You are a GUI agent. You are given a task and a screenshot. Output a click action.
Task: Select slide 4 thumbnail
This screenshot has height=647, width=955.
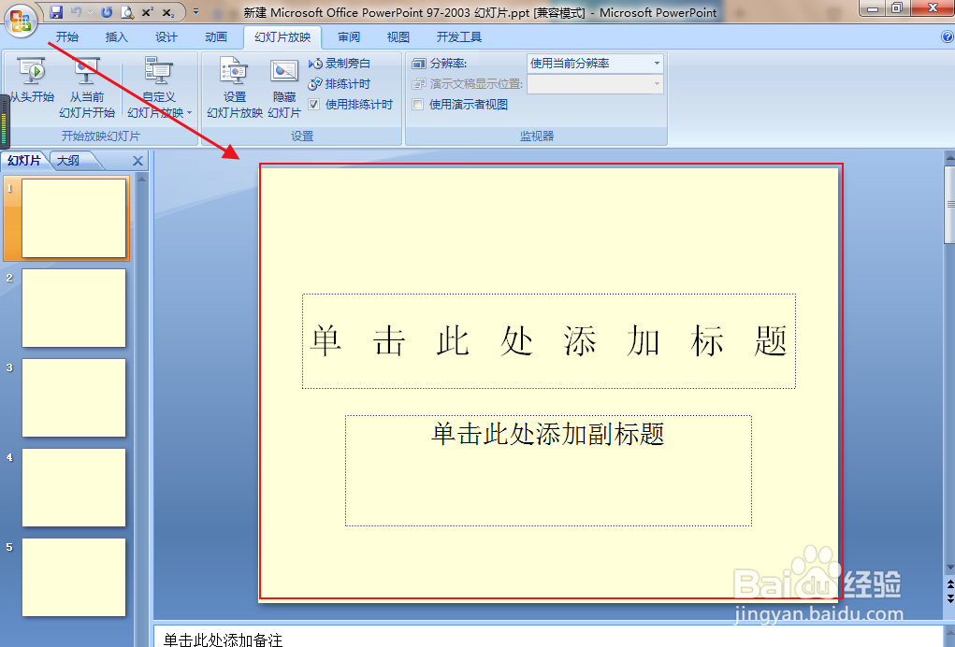pos(74,487)
